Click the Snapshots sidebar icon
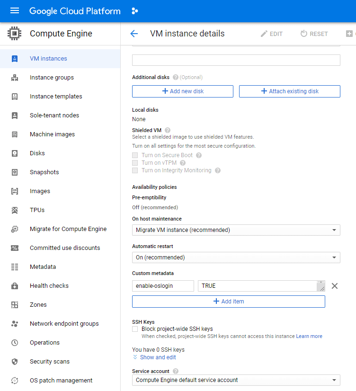 [x=15, y=172]
